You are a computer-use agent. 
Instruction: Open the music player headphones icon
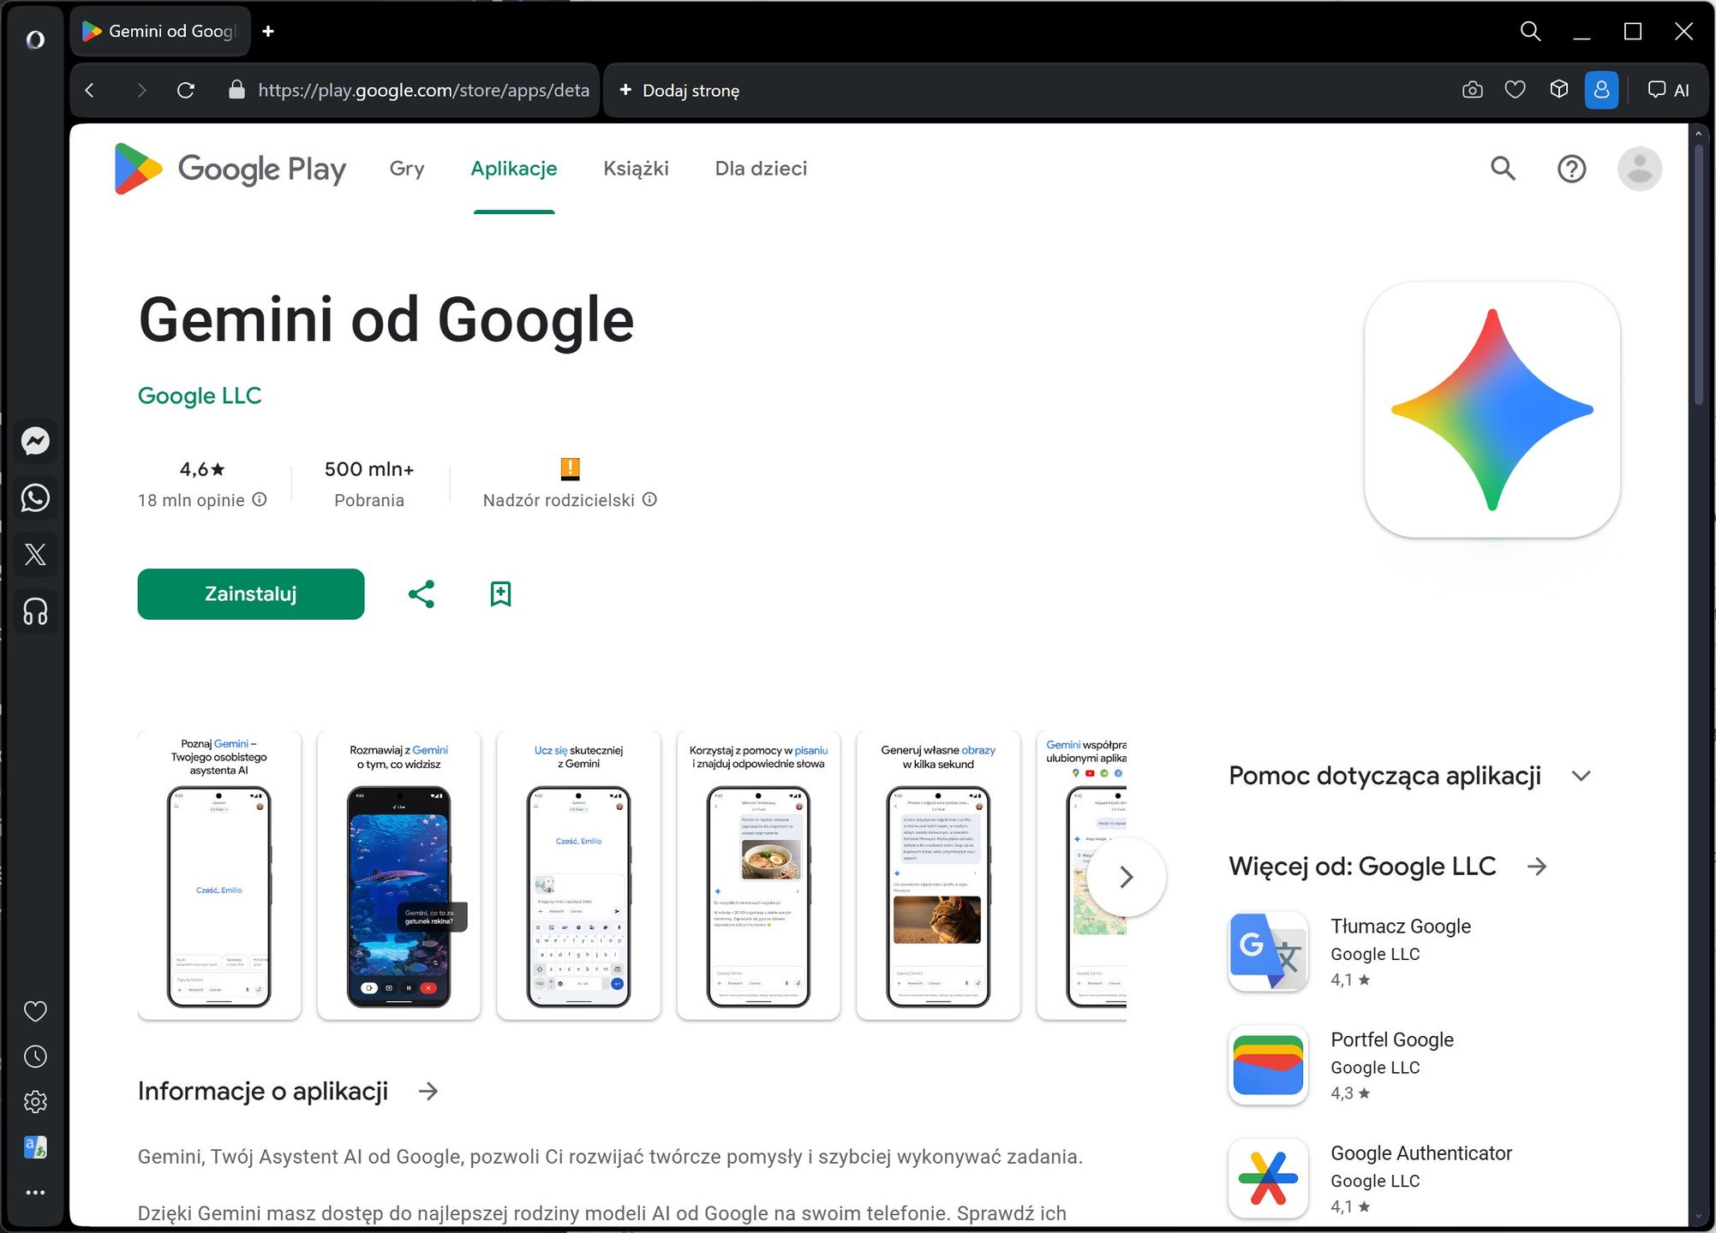click(x=35, y=611)
